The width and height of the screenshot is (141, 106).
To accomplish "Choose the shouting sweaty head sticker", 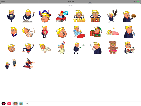I will coord(61,33).
